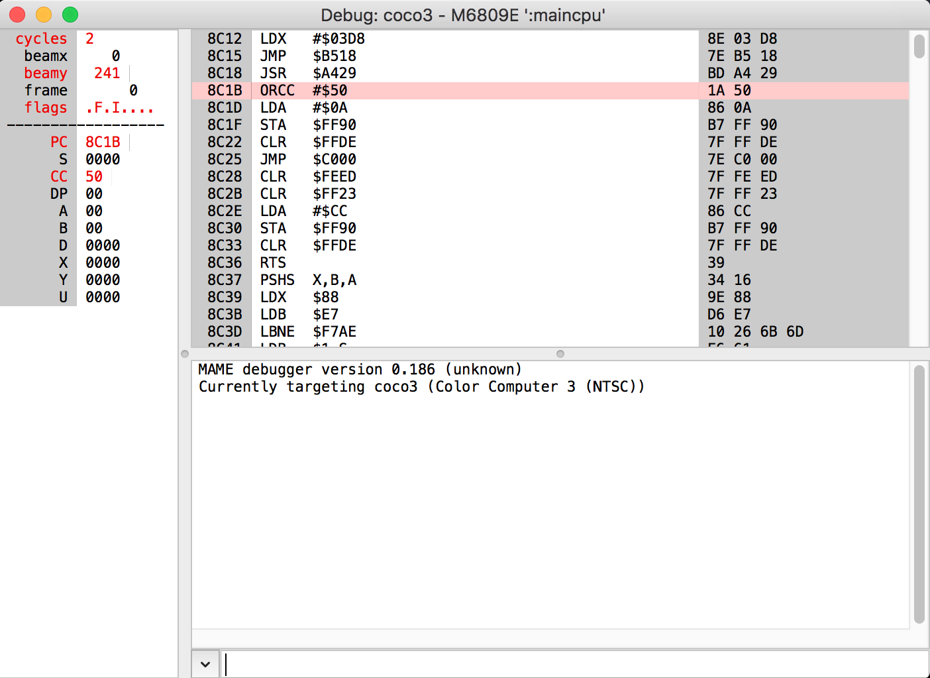Click the debugger window title bar
This screenshot has height=678, width=930.
tap(464, 14)
